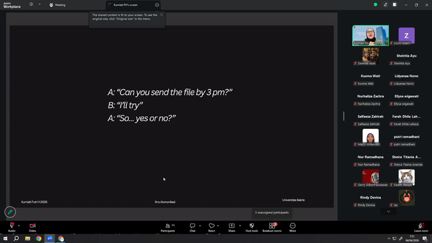
Task: Expand Chat options arrow
Action: point(200,225)
